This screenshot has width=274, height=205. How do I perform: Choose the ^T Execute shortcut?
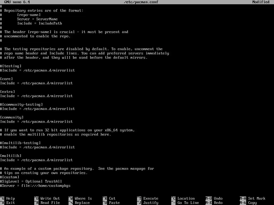click(x=148, y=198)
